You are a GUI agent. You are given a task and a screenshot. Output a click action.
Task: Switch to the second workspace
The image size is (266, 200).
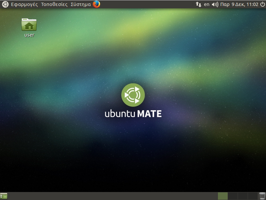point(233,196)
